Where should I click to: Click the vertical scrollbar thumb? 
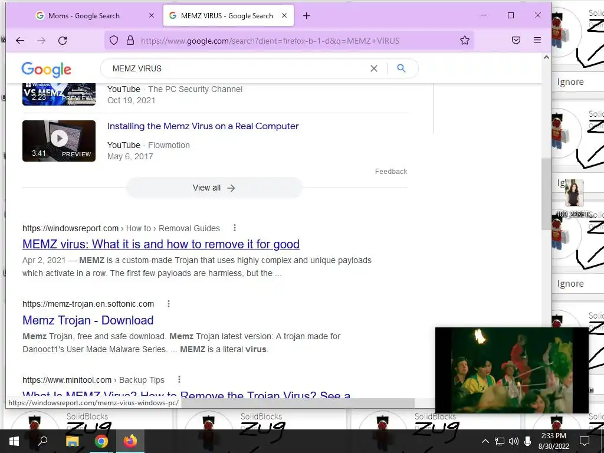pyautogui.click(x=546, y=194)
